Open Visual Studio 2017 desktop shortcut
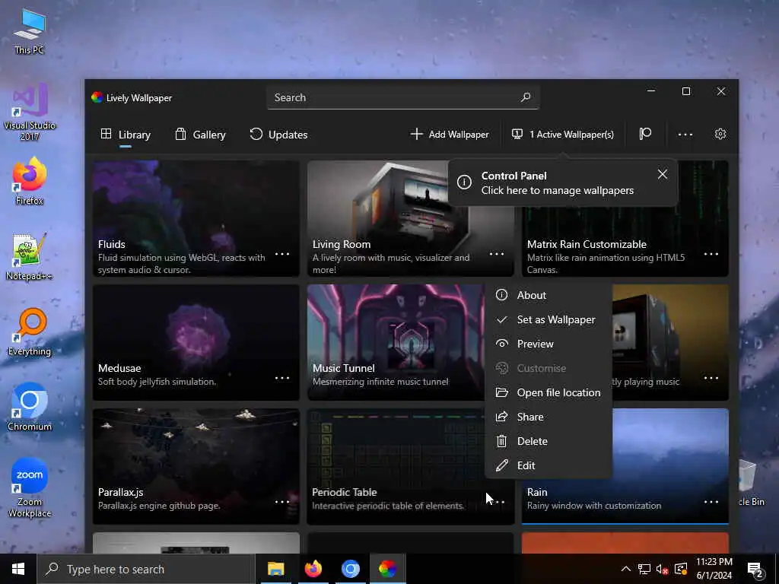Image resolution: width=779 pixels, height=584 pixels. 30,113
